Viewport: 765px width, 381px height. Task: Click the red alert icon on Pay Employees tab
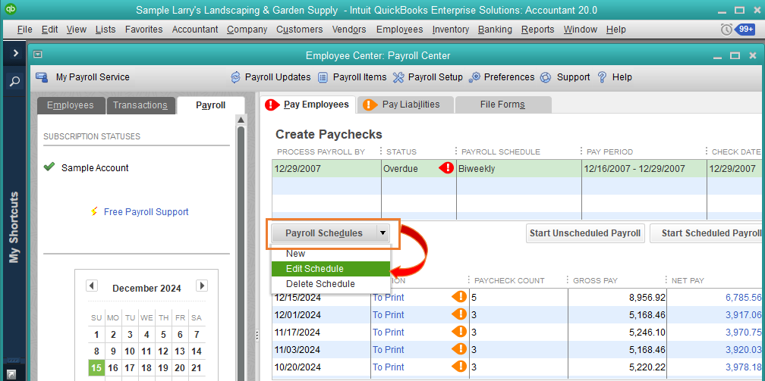point(272,105)
